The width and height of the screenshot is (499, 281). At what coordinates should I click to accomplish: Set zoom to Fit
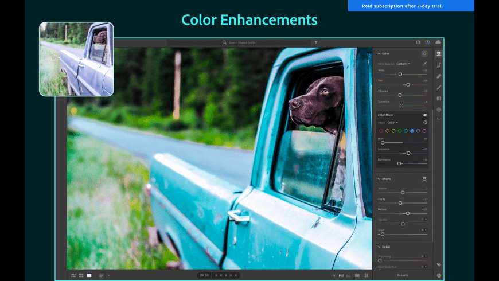[x=334, y=276]
